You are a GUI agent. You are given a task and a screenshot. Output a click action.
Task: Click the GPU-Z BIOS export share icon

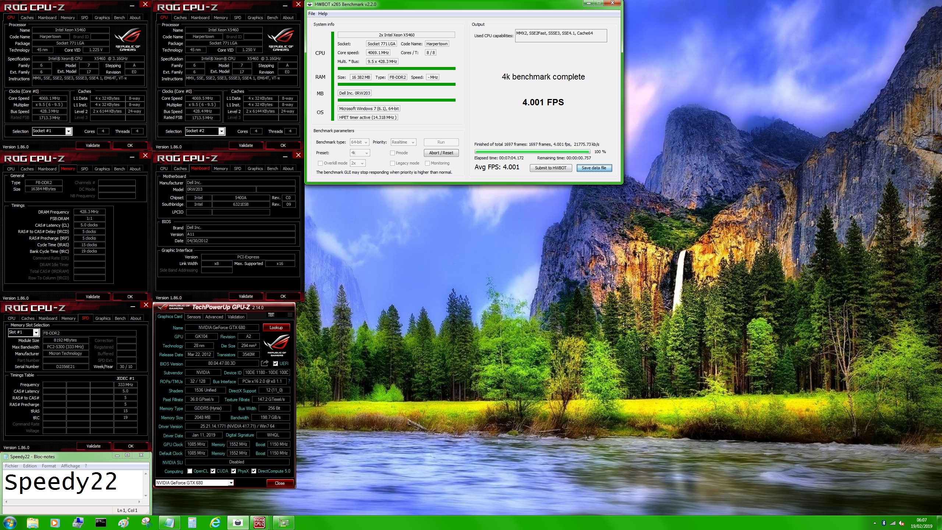coord(265,363)
